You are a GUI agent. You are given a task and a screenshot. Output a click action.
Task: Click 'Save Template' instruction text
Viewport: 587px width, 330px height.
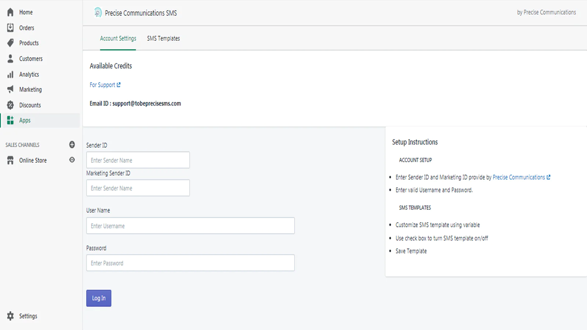411,251
